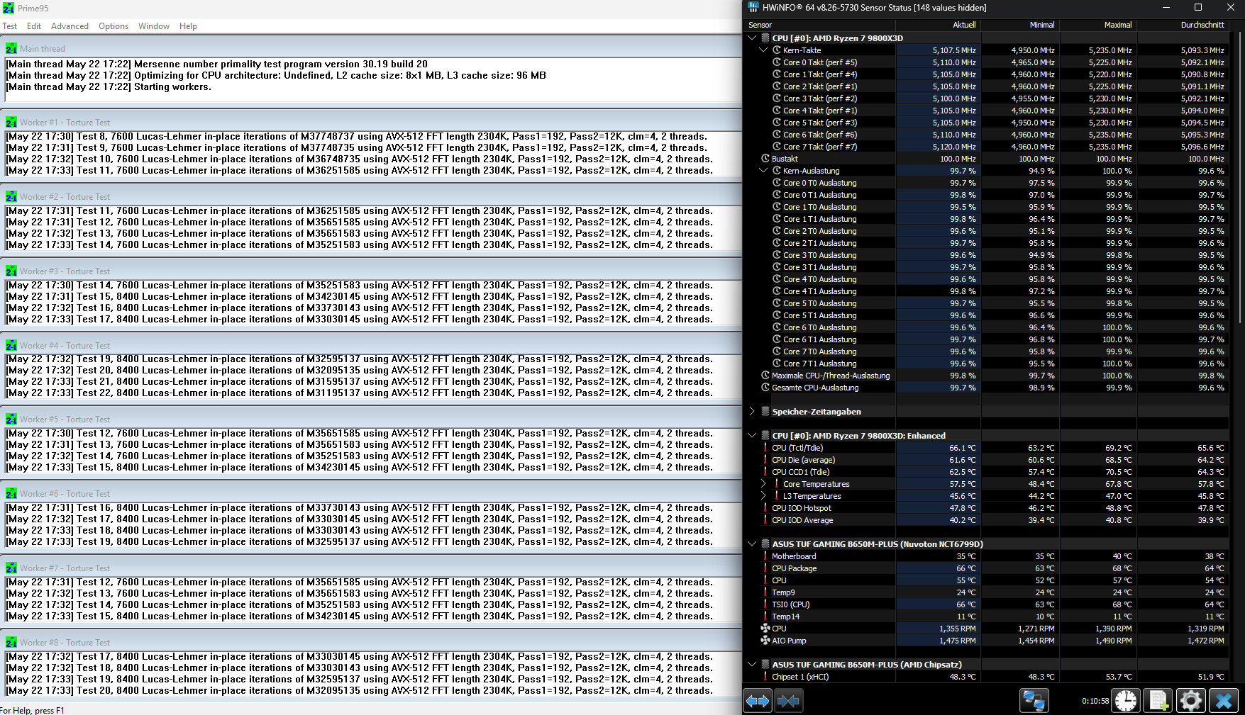Collapse the CPU [#0]: AMD Ryzen 7 9800X3D group
The width and height of the screenshot is (1245, 715).
pos(752,38)
